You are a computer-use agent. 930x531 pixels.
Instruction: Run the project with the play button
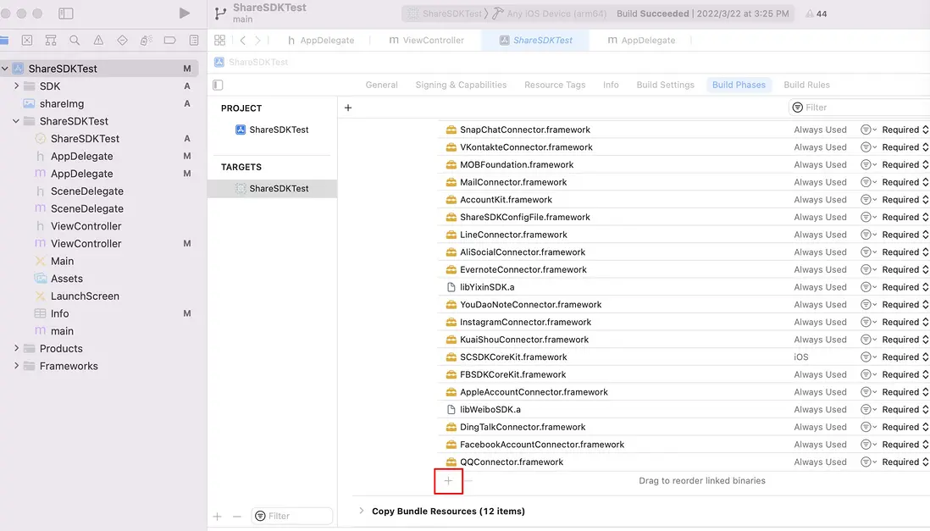click(185, 13)
